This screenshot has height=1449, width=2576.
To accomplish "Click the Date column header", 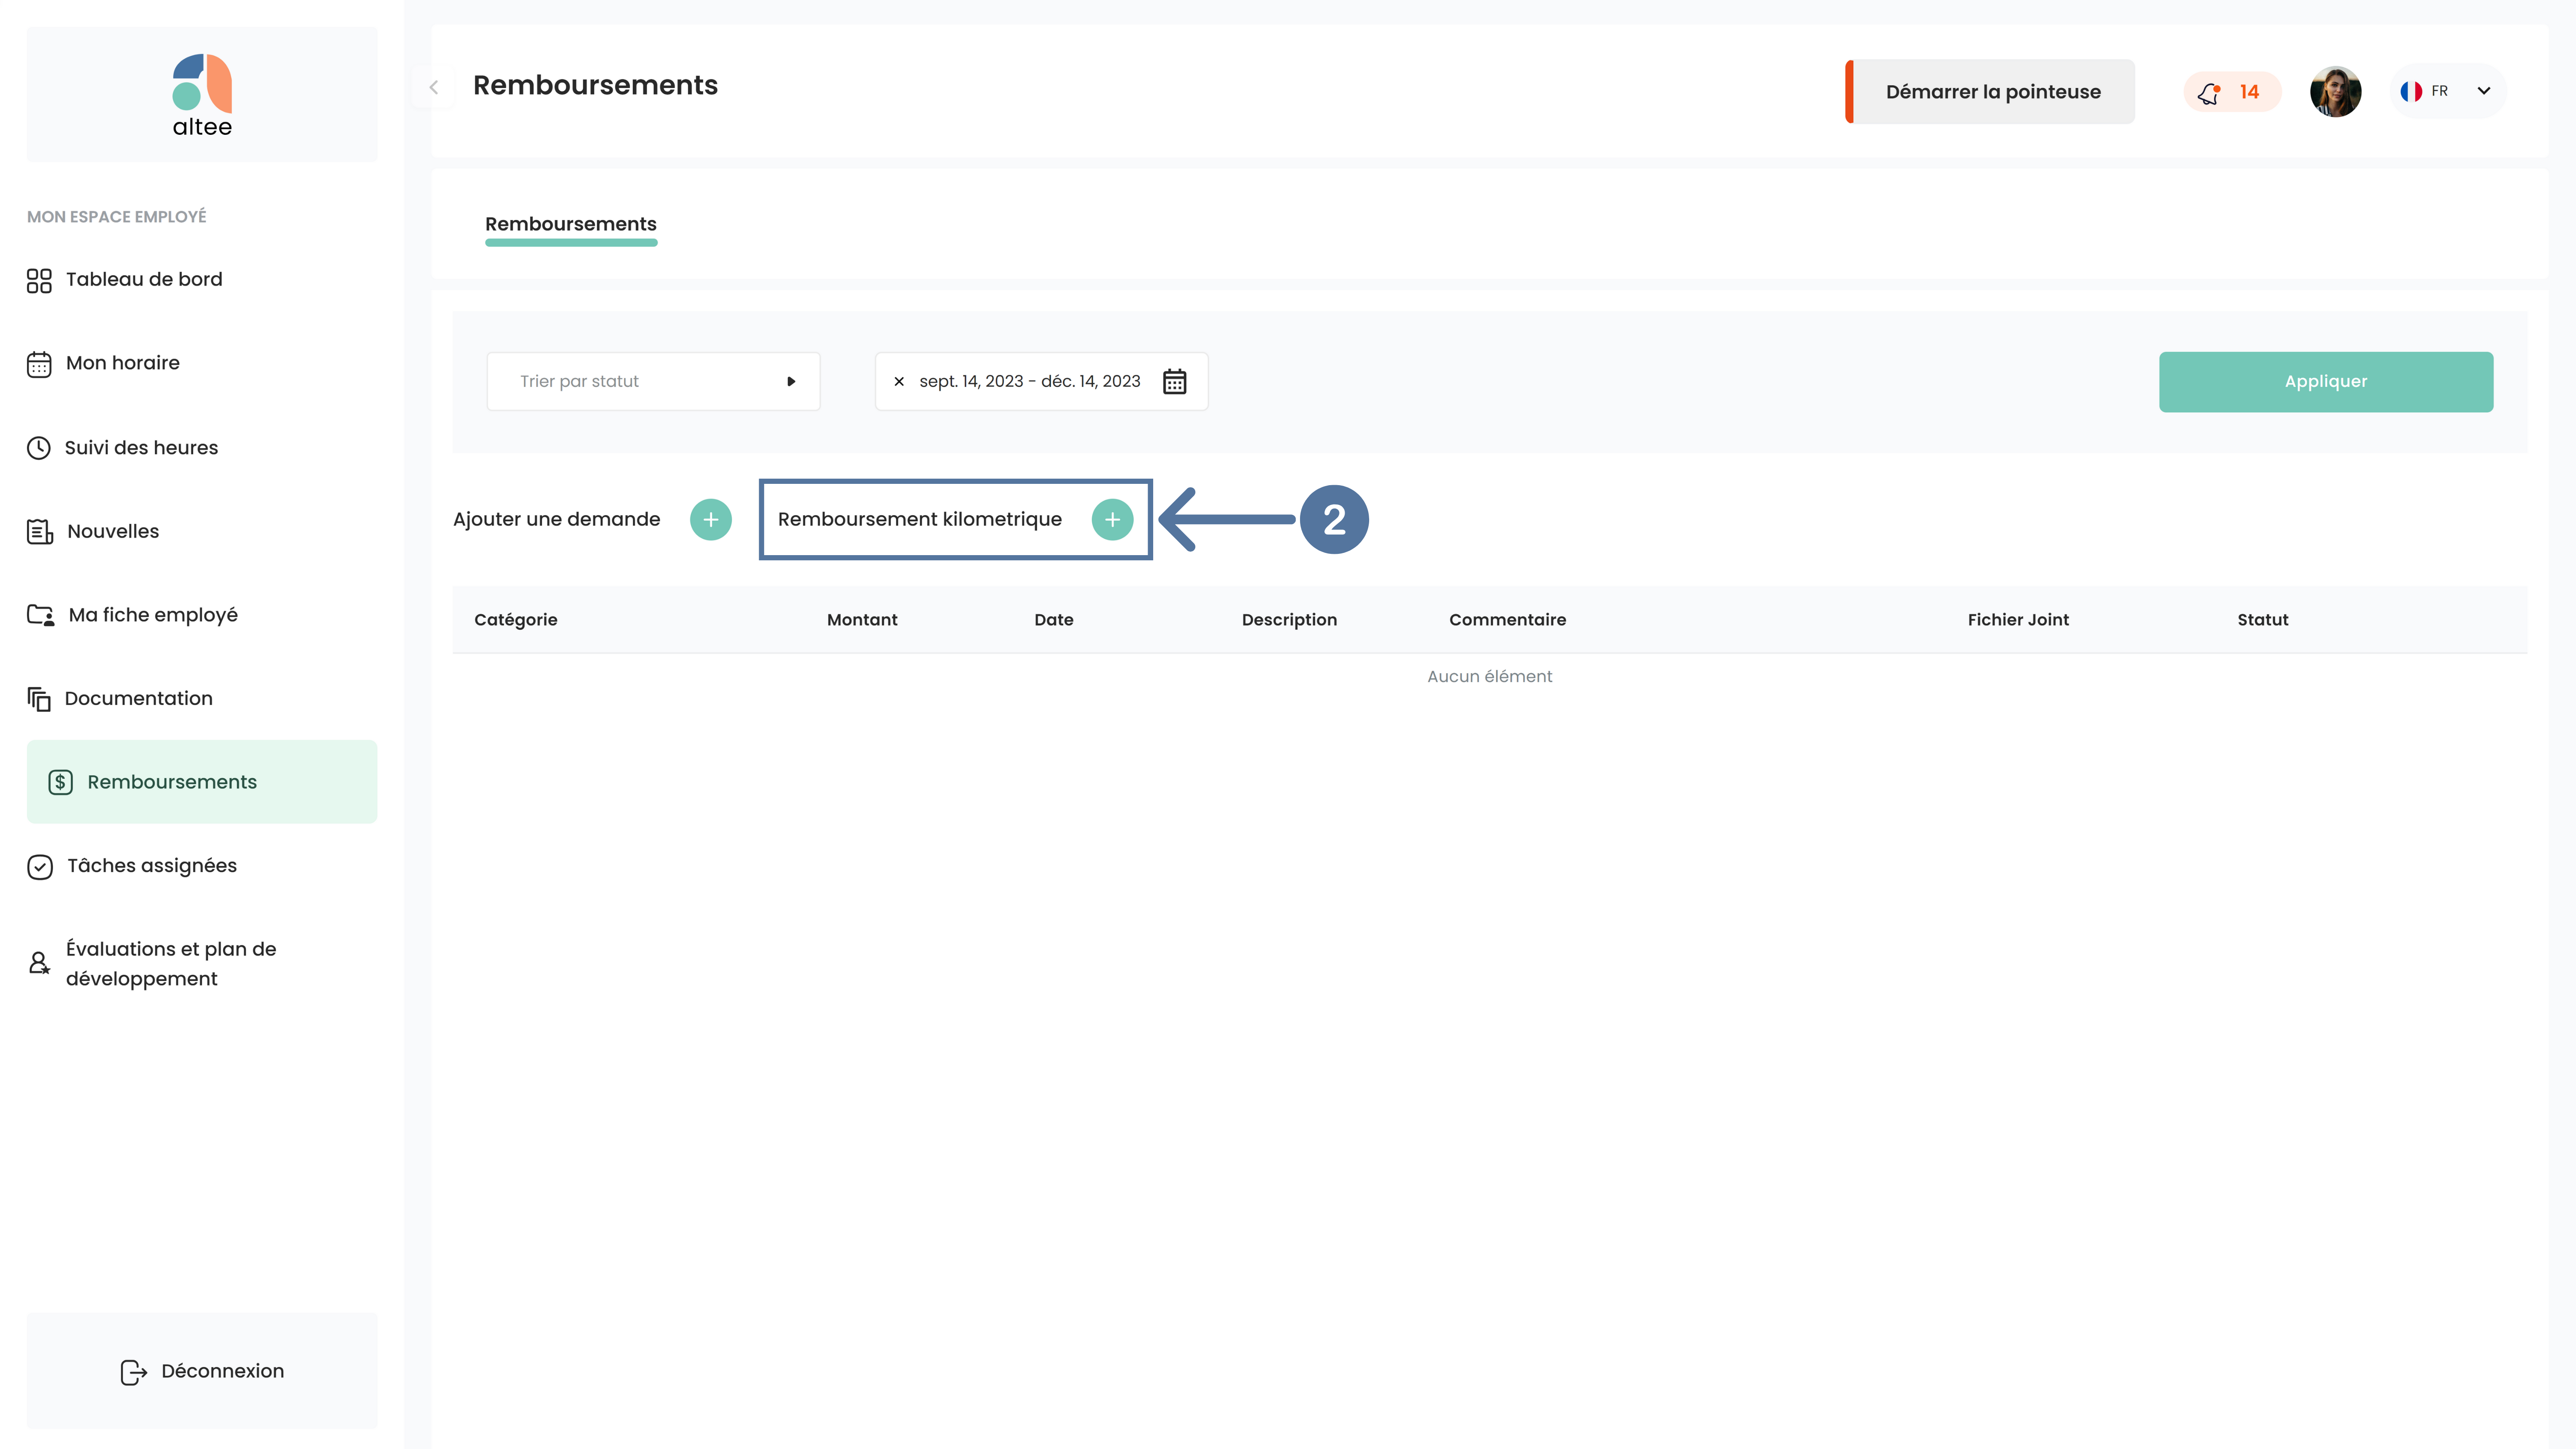I will click(x=1054, y=620).
